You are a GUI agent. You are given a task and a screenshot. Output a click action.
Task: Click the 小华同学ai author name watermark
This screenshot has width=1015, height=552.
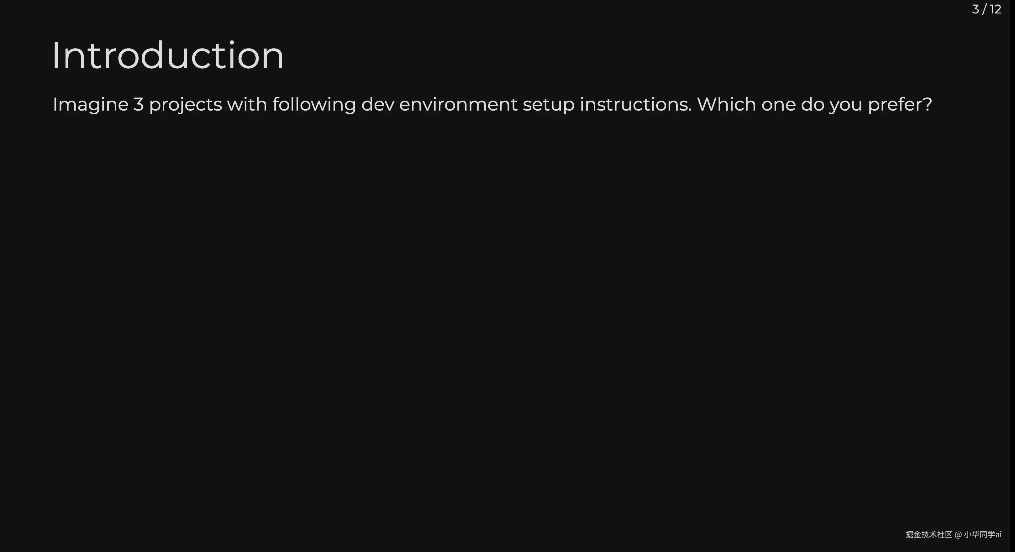982,534
